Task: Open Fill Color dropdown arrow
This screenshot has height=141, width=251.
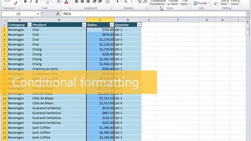Action: tap(62, 2)
